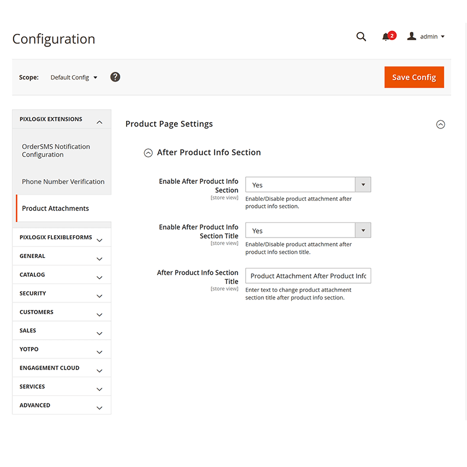View admin notifications via bell icon
The image size is (467, 467).
click(386, 37)
